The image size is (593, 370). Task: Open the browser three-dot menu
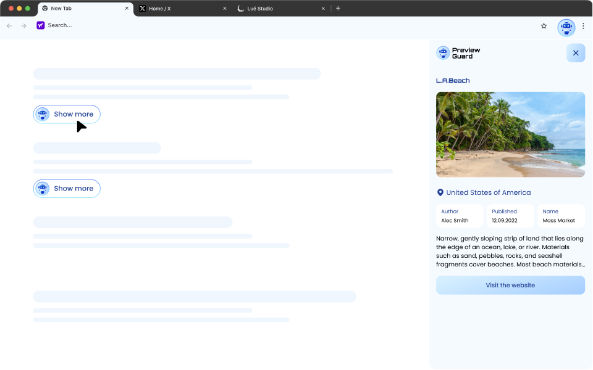[x=583, y=26]
